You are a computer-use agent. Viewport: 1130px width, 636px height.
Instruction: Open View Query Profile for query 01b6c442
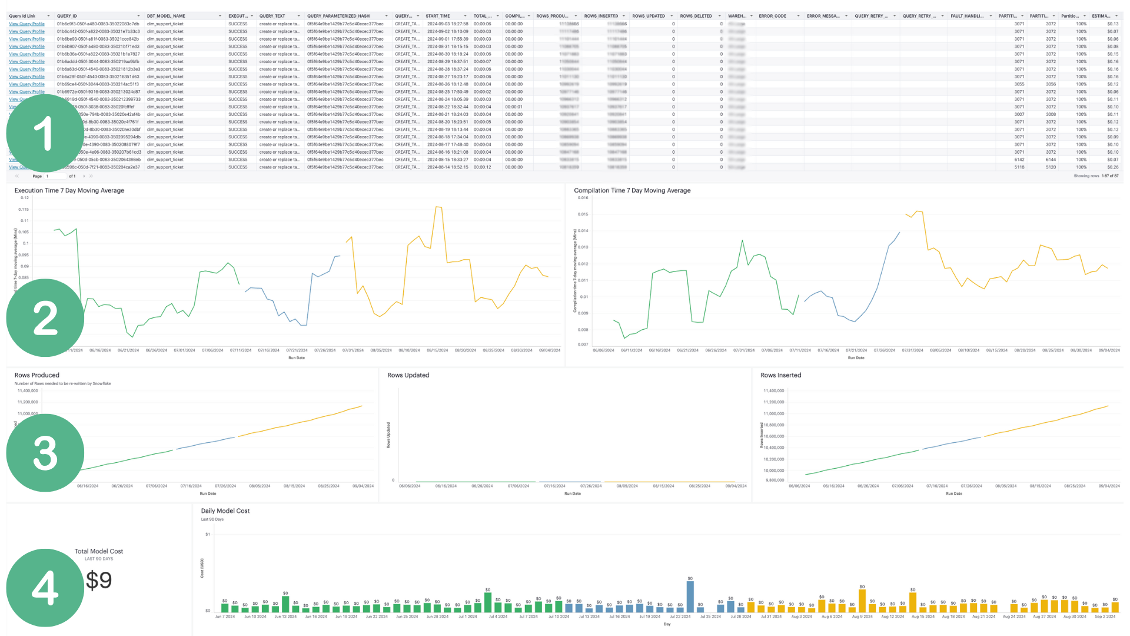(x=26, y=32)
